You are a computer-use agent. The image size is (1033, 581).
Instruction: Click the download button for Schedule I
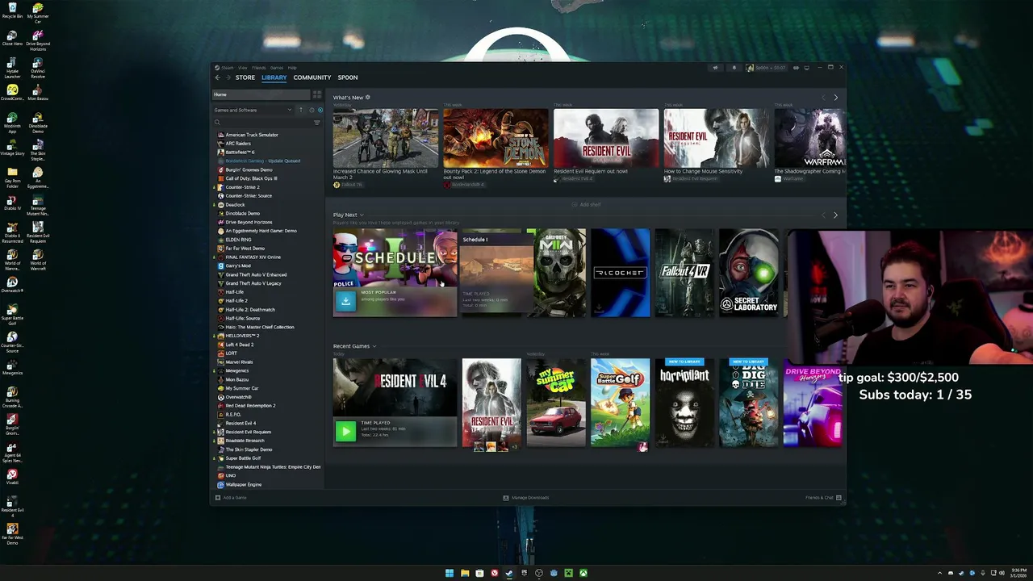(345, 301)
